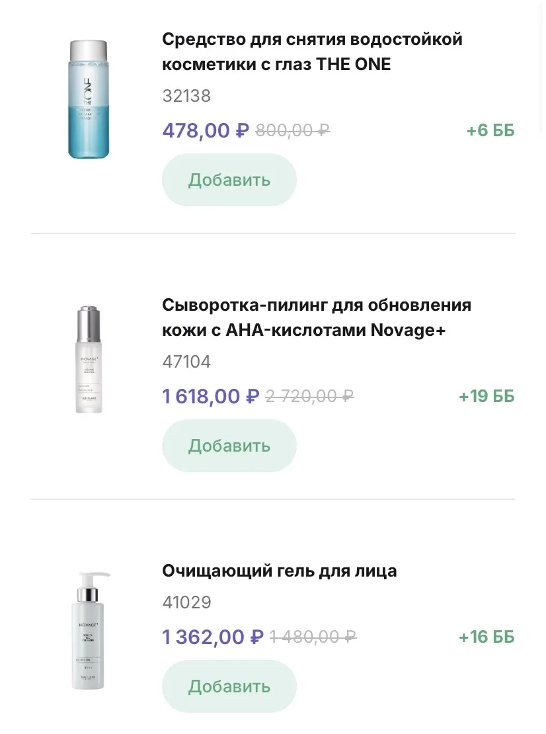Click the 1 618,00 ₽ sale price
The width and height of the screenshot is (546, 734).
(x=210, y=396)
